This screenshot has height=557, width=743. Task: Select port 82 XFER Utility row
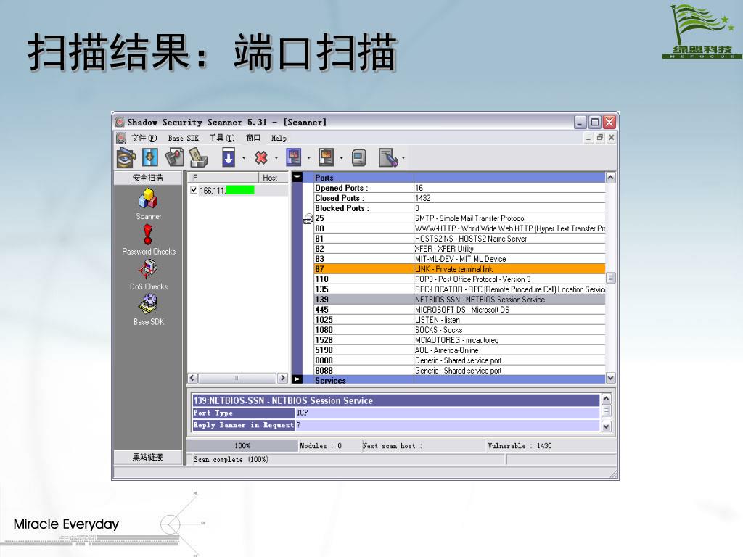(x=459, y=249)
